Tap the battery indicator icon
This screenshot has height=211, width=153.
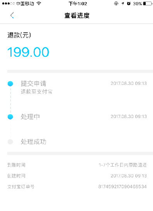pyautogui.click(x=148, y=3)
